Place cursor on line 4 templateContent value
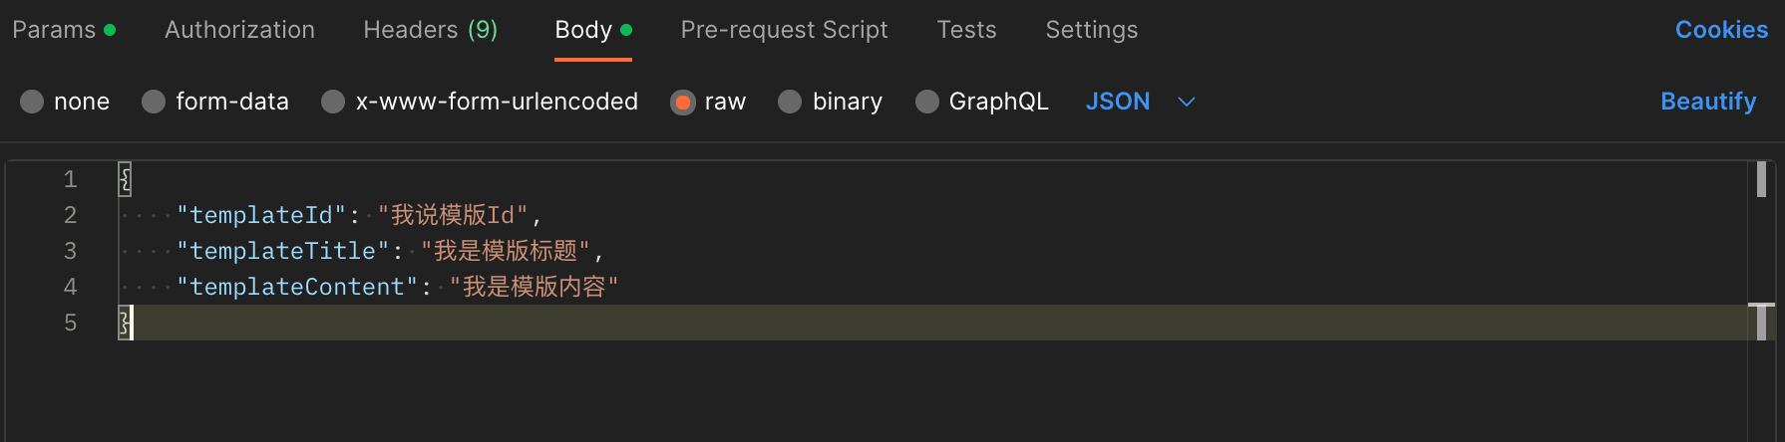Viewport: 1785px width, 442px height. click(534, 287)
